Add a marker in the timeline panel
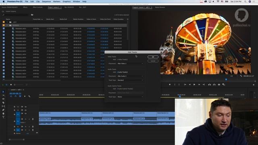 pos(25,96)
